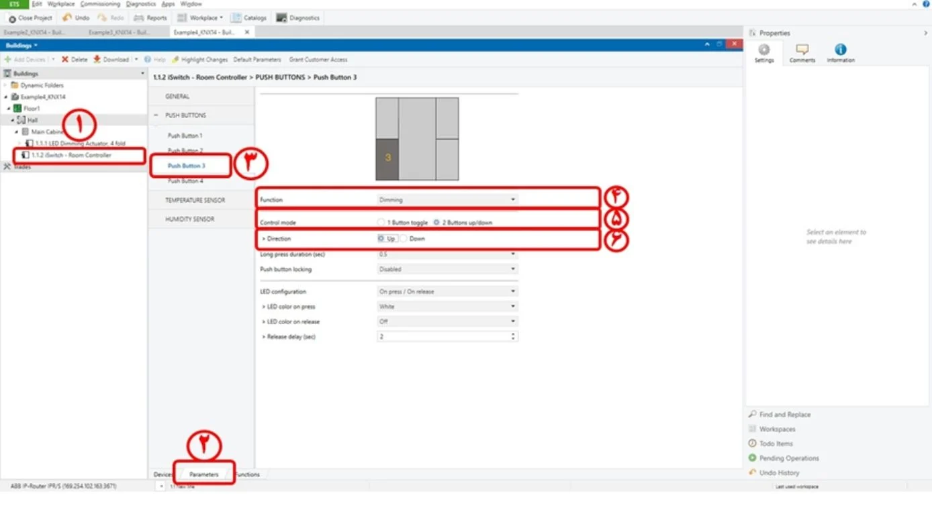Select the Up direction radio button

[x=381, y=238]
